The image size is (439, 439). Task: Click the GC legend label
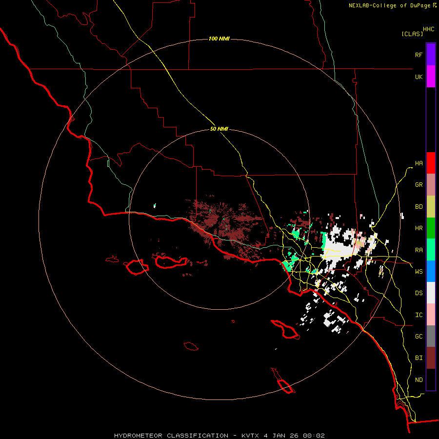click(x=419, y=337)
